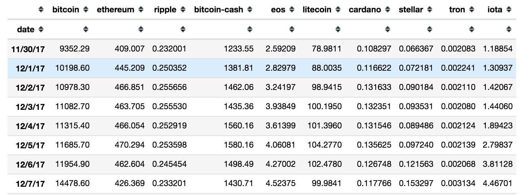The height and width of the screenshot is (195, 532).
Task: Sort the litecoin column via its icon
Action: [338, 10]
